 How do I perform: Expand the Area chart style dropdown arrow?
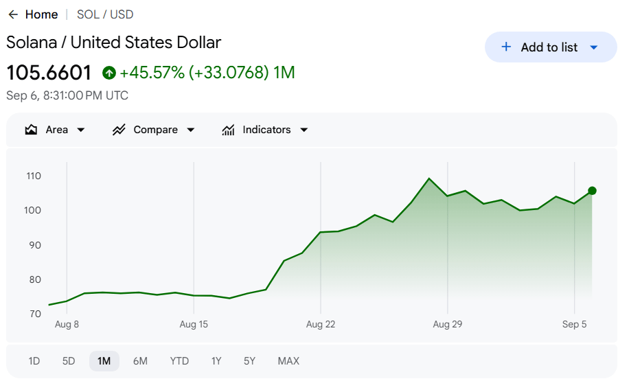point(80,130)
